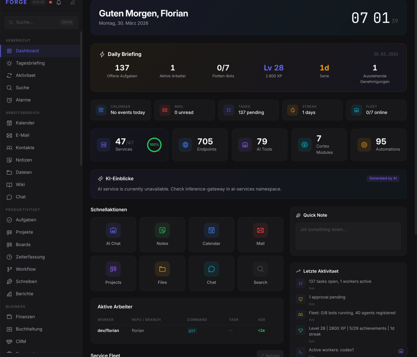417x357 pixels.
Task: Open Tagesbriefing from the sidebar
Action: [30, 63]
